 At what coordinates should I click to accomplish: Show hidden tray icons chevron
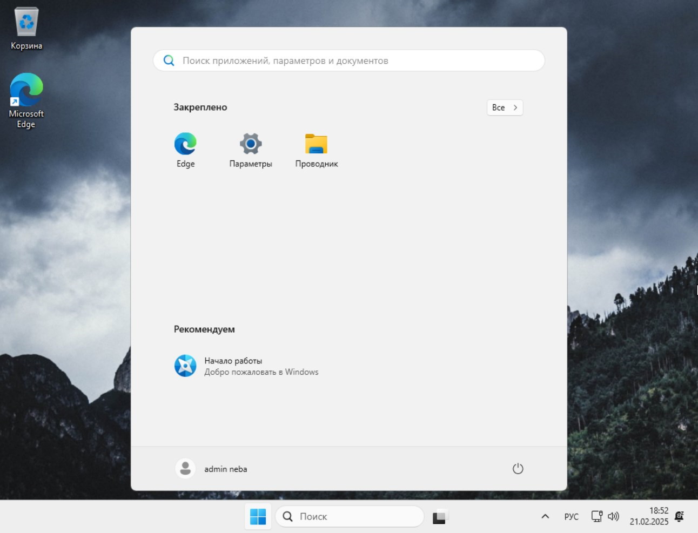pyautogui.click(x=545, y=516)
